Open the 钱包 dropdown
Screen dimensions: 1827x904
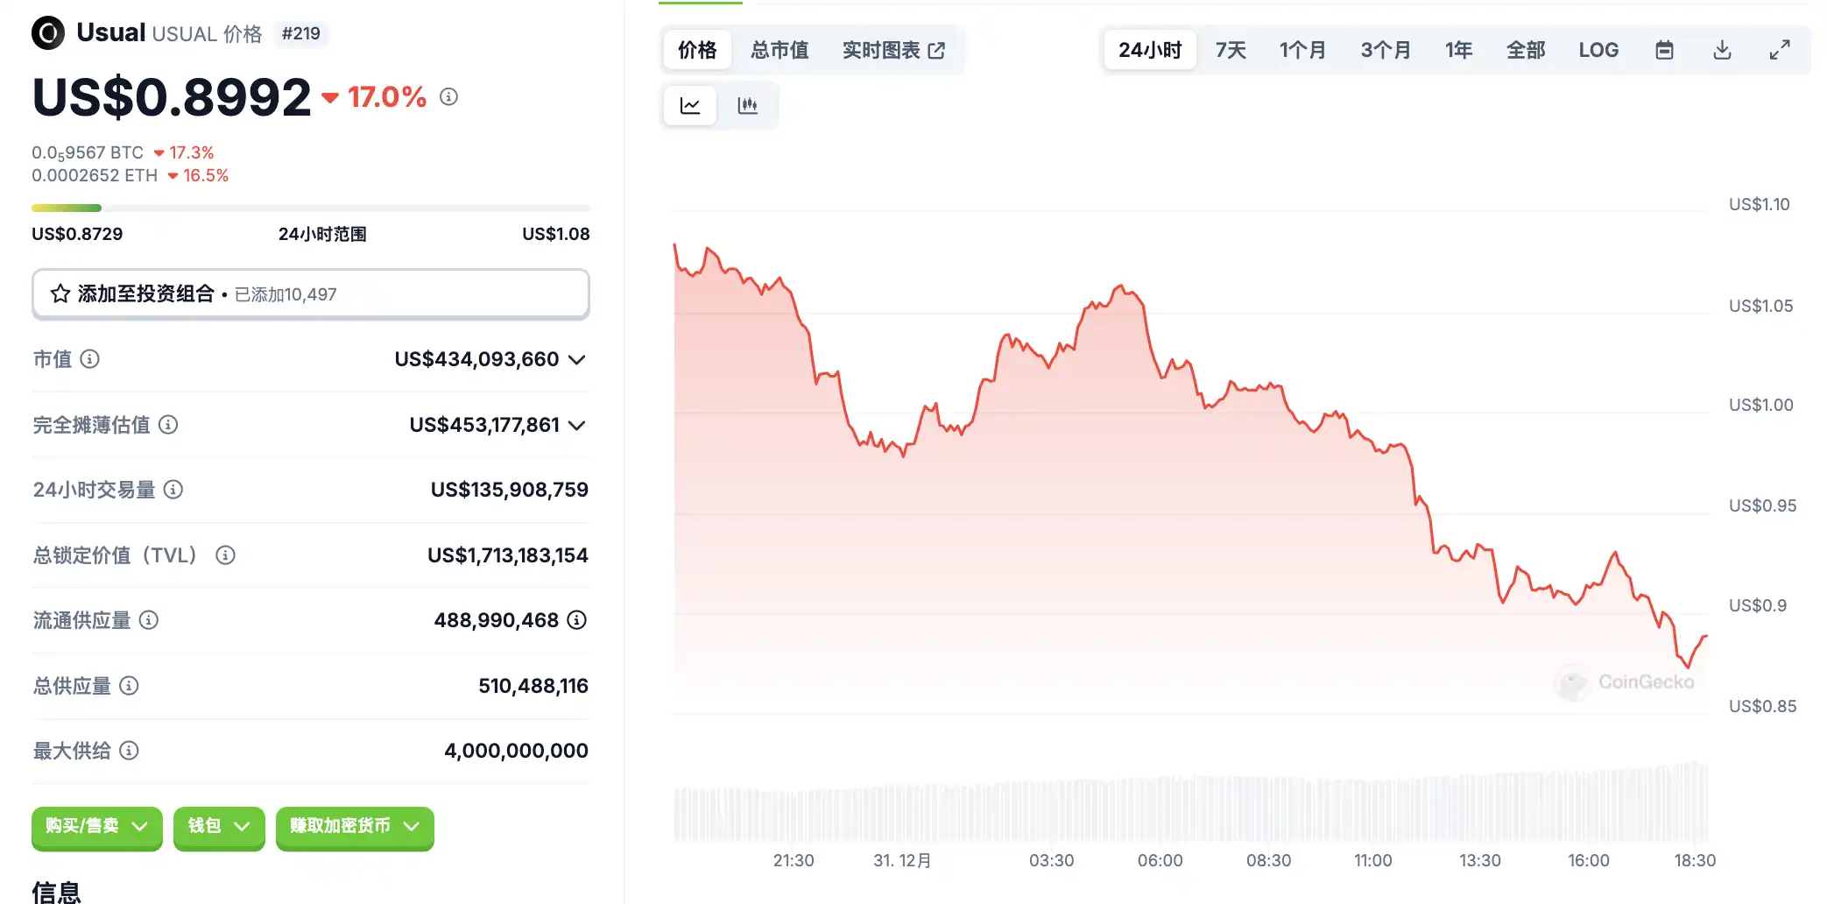coord(219,826)
